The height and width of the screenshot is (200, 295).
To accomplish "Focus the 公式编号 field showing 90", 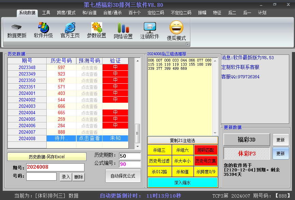I will click(130, 164).
